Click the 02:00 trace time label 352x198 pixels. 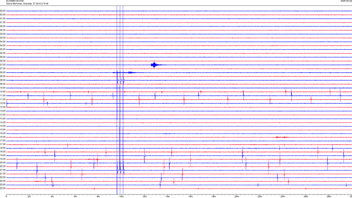tap(3, 26)
